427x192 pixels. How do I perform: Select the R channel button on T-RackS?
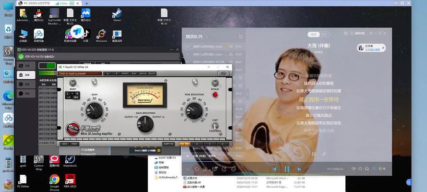click(x=76, y=93)
